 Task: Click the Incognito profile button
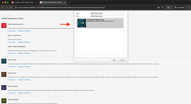point(180,8)
